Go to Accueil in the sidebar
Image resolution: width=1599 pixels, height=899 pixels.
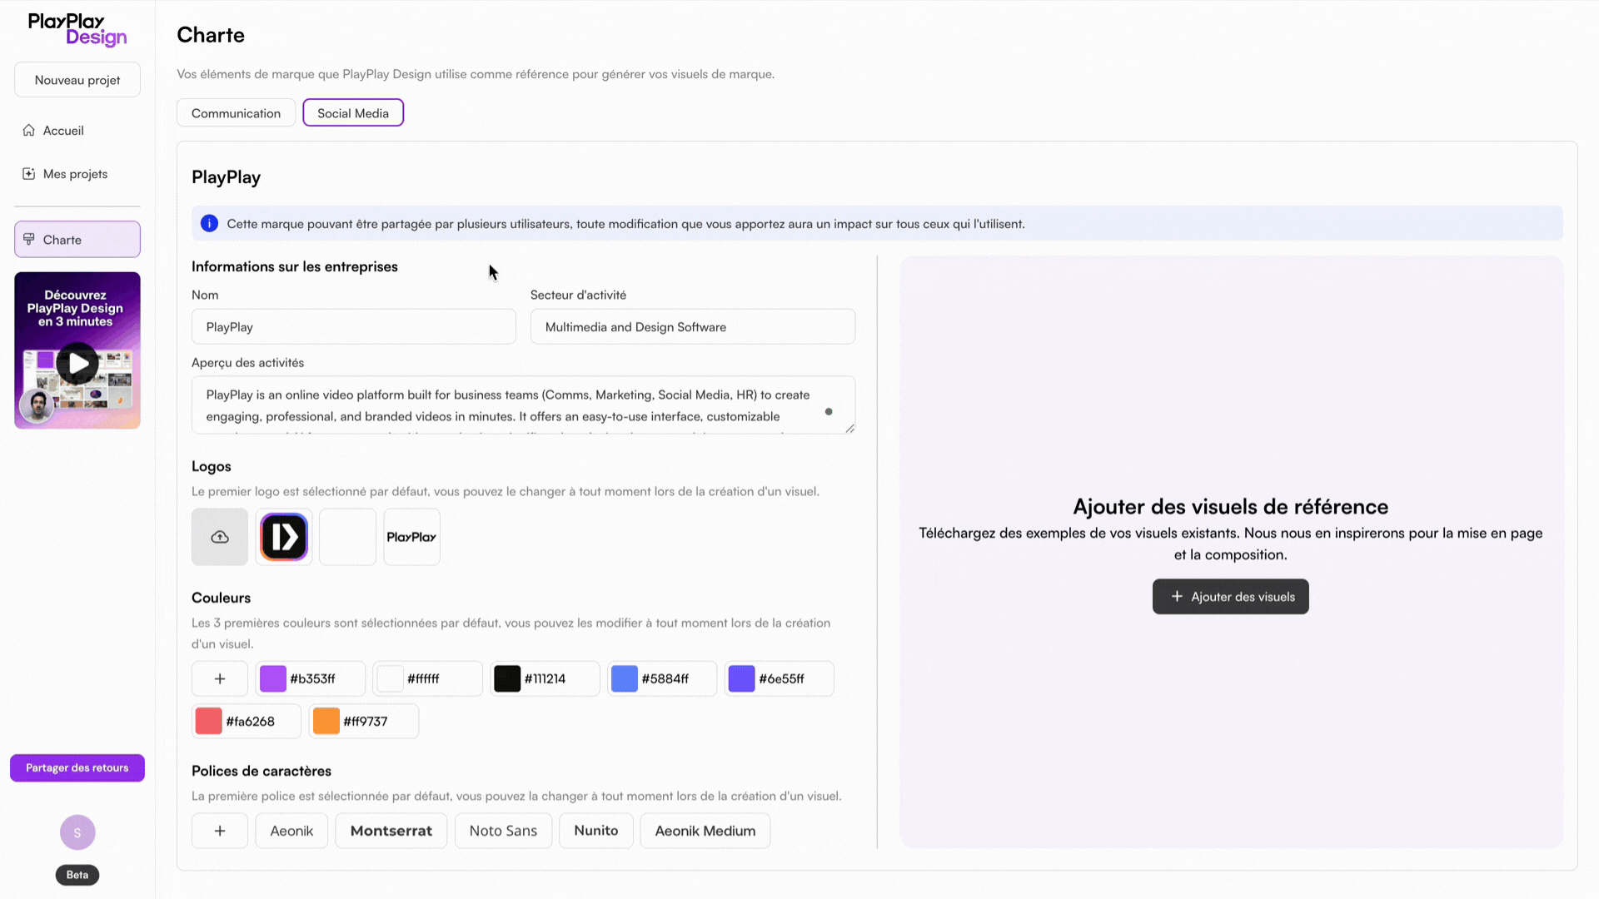point(63,131)
